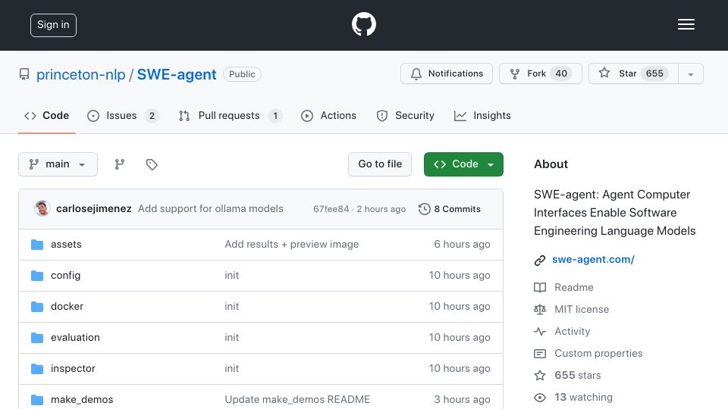Open the hamburger navigation menu
This screenshot has width=728, height=409.
coord(686,24)
